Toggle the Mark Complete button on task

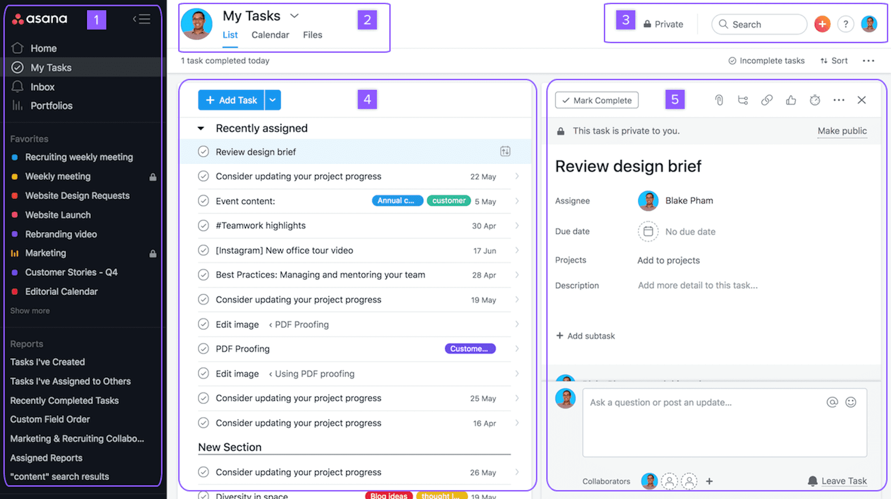597,100
